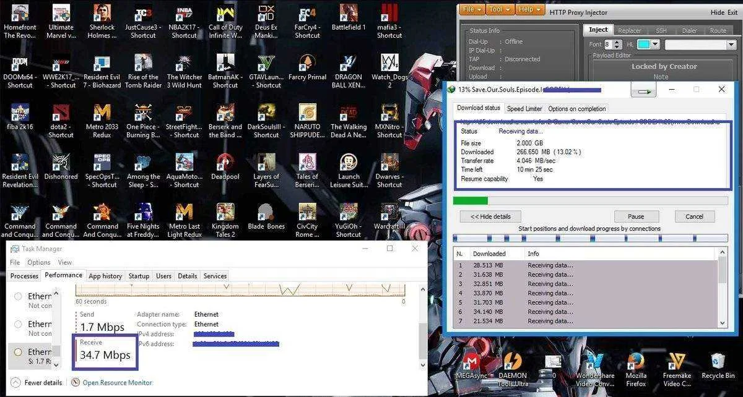Open the Options on completion tab
Image resolution: width=743 pixels, height=397 pixels.
(577, 109)
